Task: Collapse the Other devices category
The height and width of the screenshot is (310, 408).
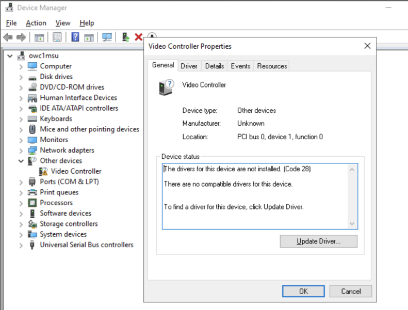Action: tap(21, 161)
